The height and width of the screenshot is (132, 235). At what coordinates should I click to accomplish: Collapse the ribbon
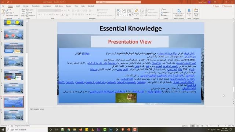coord(233,19)
